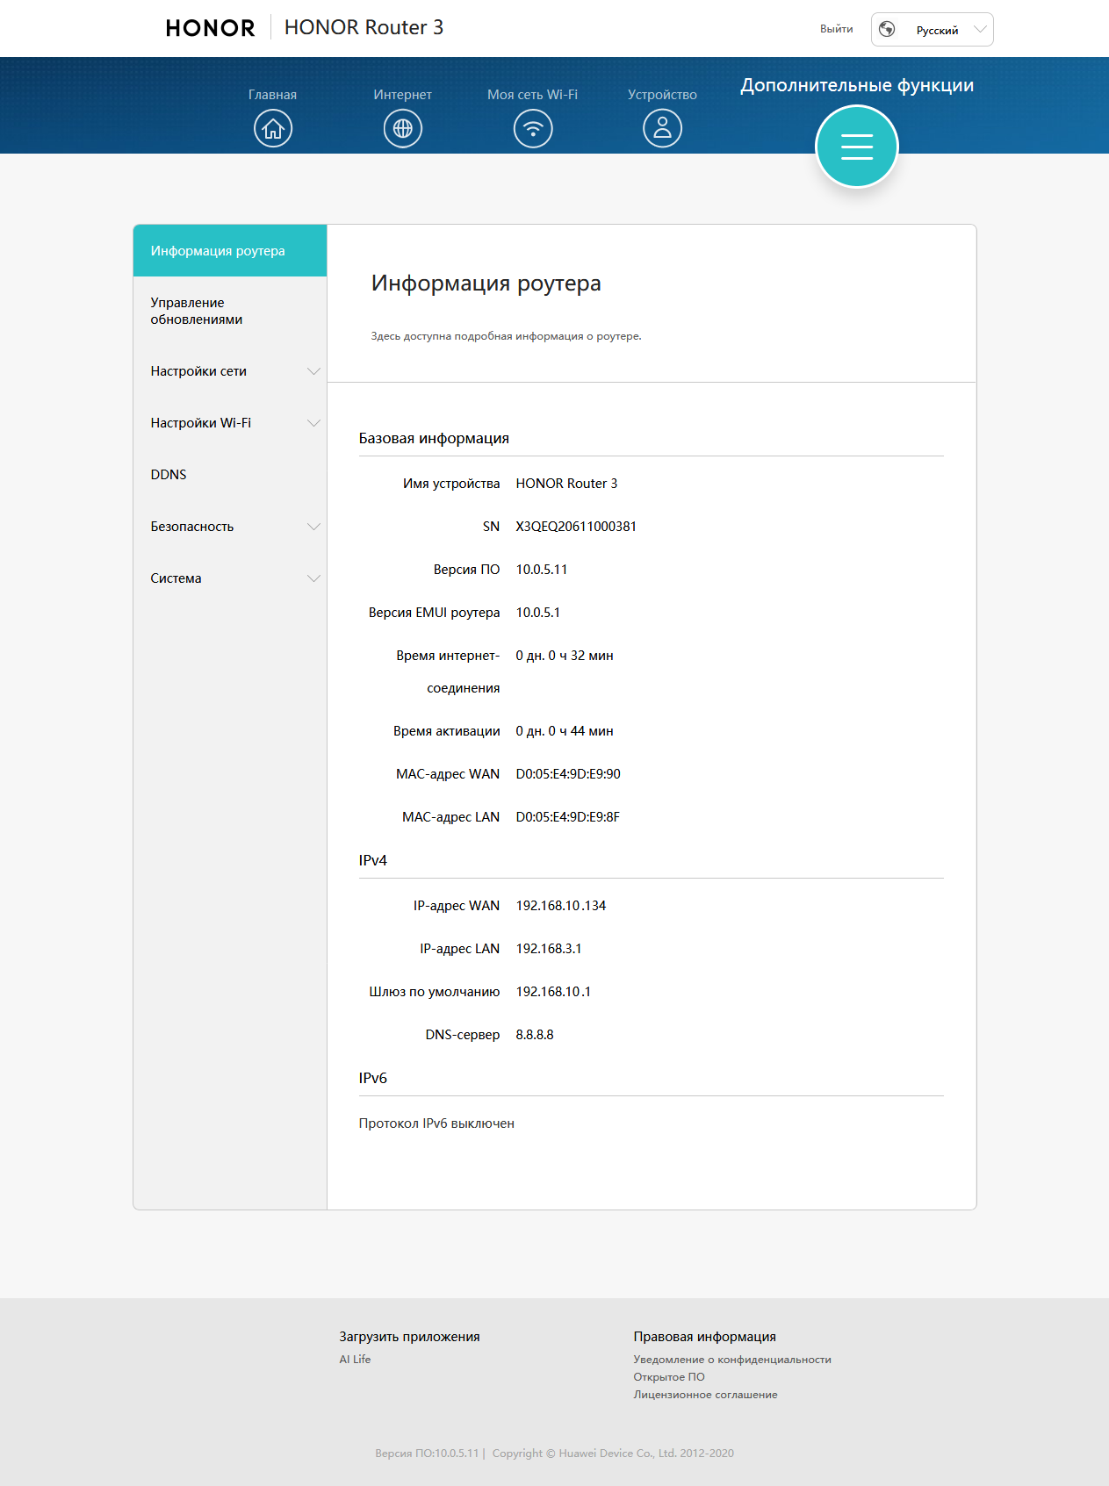Click Устройство tab label
Viewport: 1109px width, 1486px height.
[662, 95]
